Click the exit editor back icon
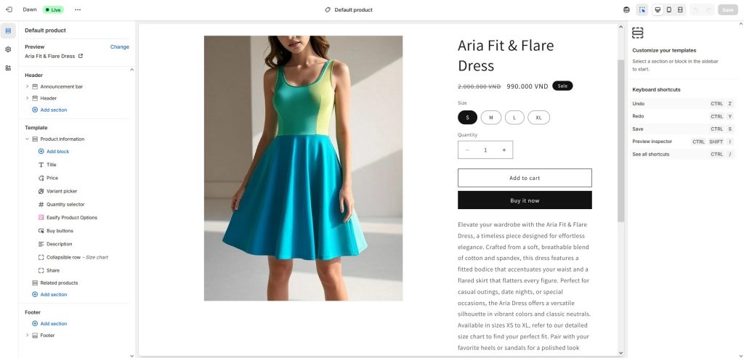The width and height of the screenshot is (744, 358). point(9,9)
